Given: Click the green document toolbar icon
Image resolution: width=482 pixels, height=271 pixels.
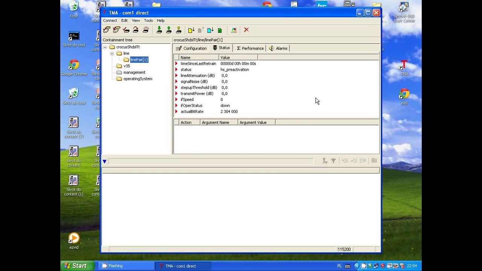Looking at the screenshot, I should 220,30.
